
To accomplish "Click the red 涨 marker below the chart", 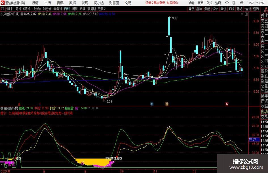I will click(x=227, y=104).
